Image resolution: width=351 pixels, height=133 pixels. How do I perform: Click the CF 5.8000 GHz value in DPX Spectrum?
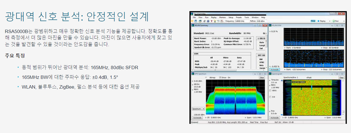[x=216, y=117]
